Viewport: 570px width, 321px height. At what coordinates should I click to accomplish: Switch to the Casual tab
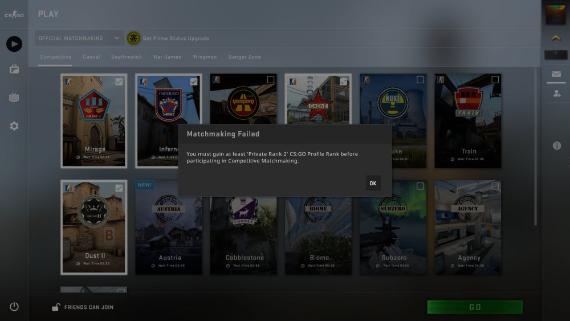point(91,56)
